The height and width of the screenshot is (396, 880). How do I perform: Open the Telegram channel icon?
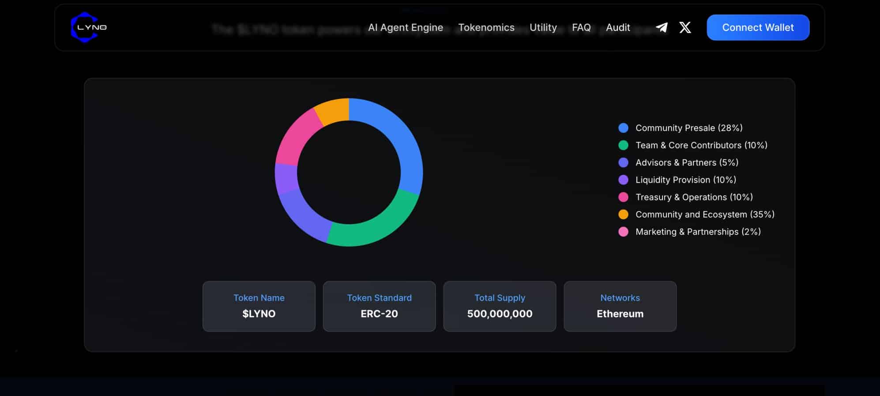click(662, 27)
